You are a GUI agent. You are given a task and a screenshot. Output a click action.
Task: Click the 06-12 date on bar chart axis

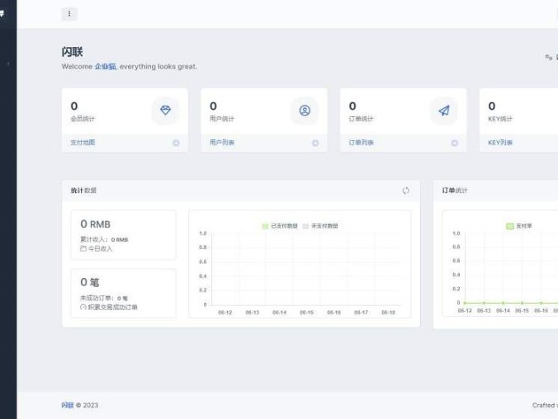coord(225,313)
